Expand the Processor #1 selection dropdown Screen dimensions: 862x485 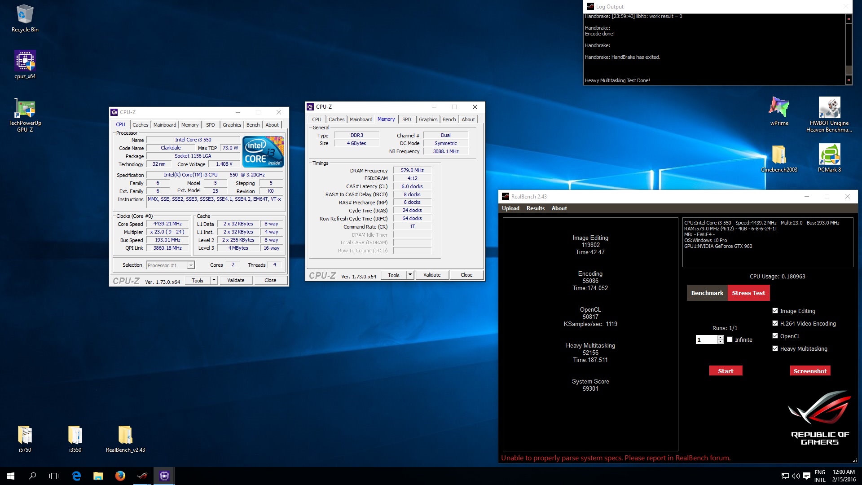pos(191,265)
